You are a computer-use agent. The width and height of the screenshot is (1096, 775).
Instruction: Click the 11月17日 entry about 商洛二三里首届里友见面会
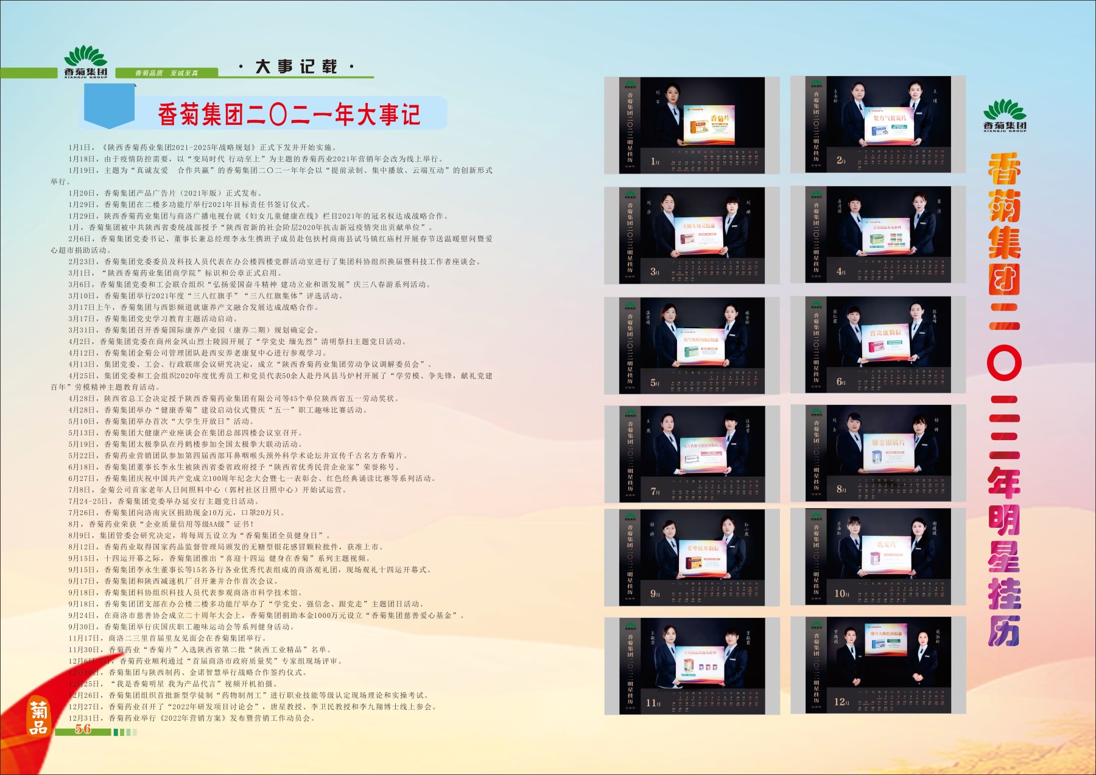coord(169,639)
